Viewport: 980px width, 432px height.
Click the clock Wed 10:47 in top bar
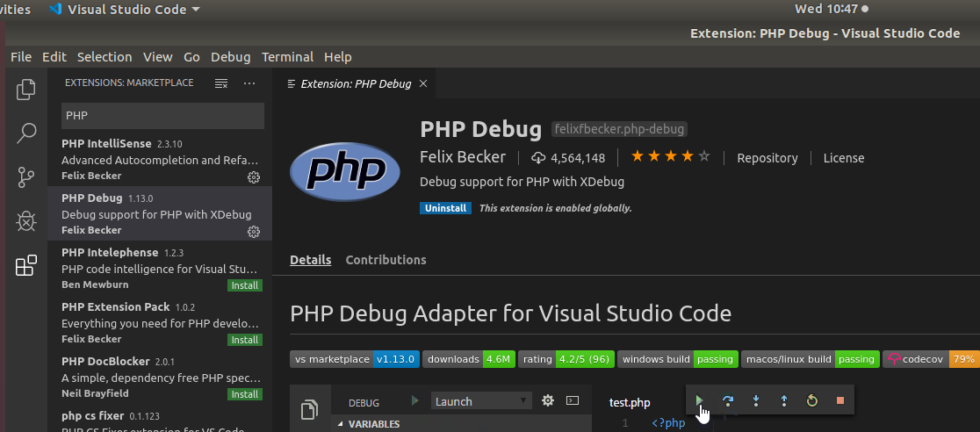pos(826,10)
